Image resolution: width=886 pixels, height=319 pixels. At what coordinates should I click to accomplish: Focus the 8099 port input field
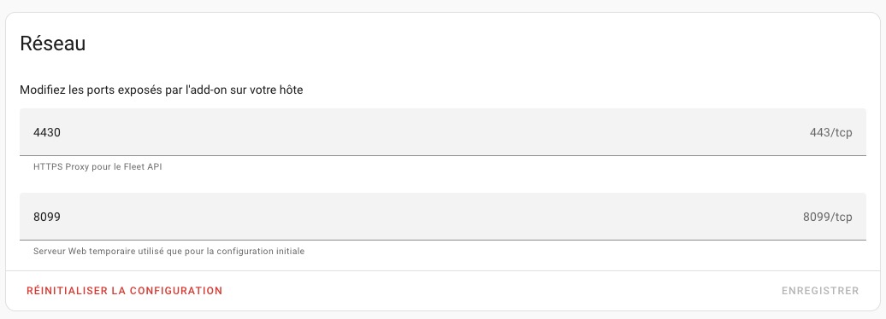[x=443, y=217]
